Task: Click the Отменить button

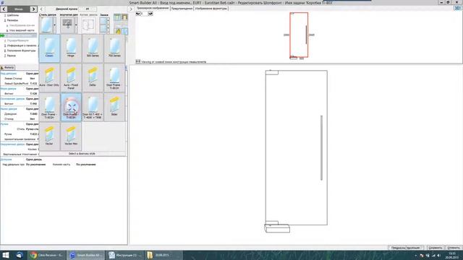Action: (x=454, y=248)
